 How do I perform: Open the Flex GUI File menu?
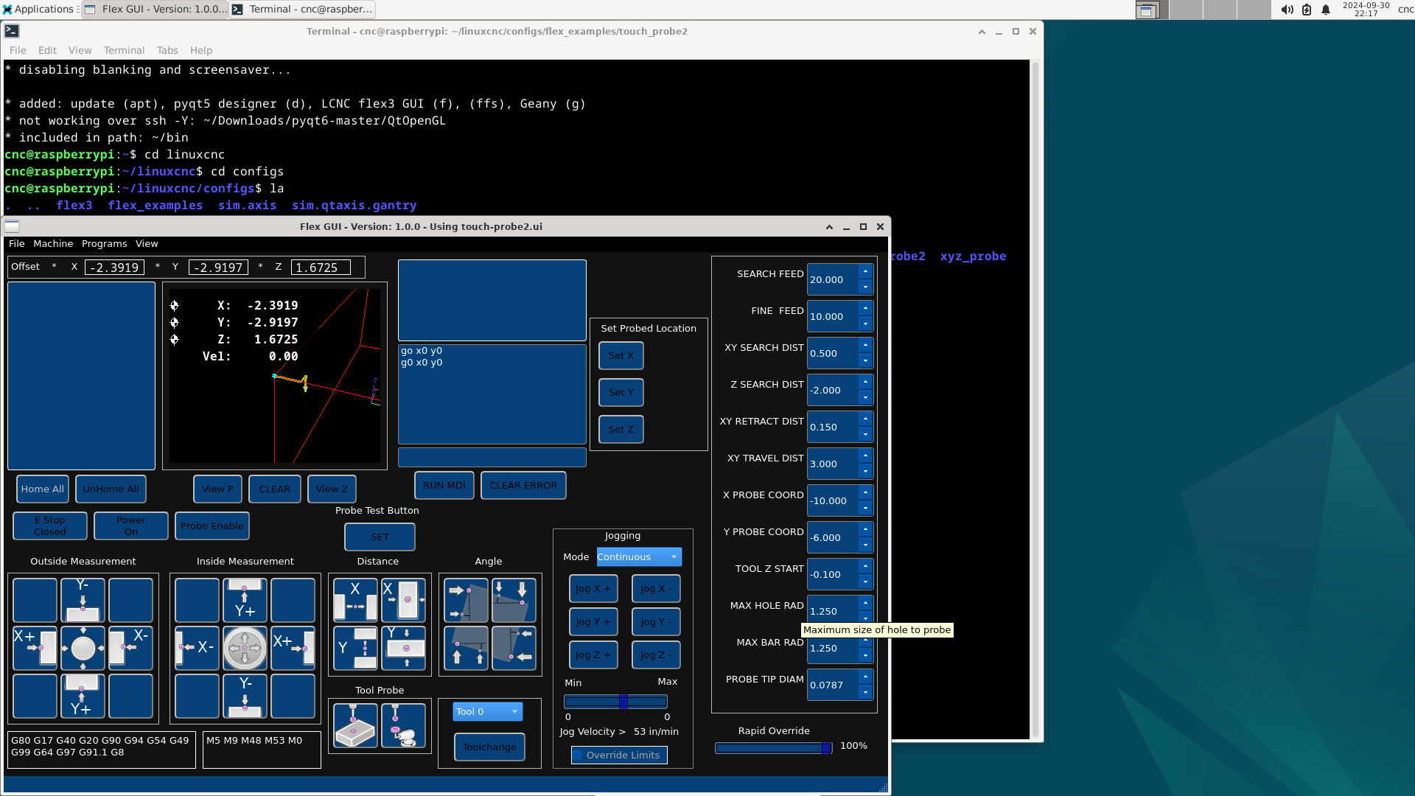pos(16,244)
